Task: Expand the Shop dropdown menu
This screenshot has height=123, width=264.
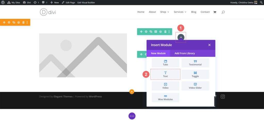Action: click(165, 12)
